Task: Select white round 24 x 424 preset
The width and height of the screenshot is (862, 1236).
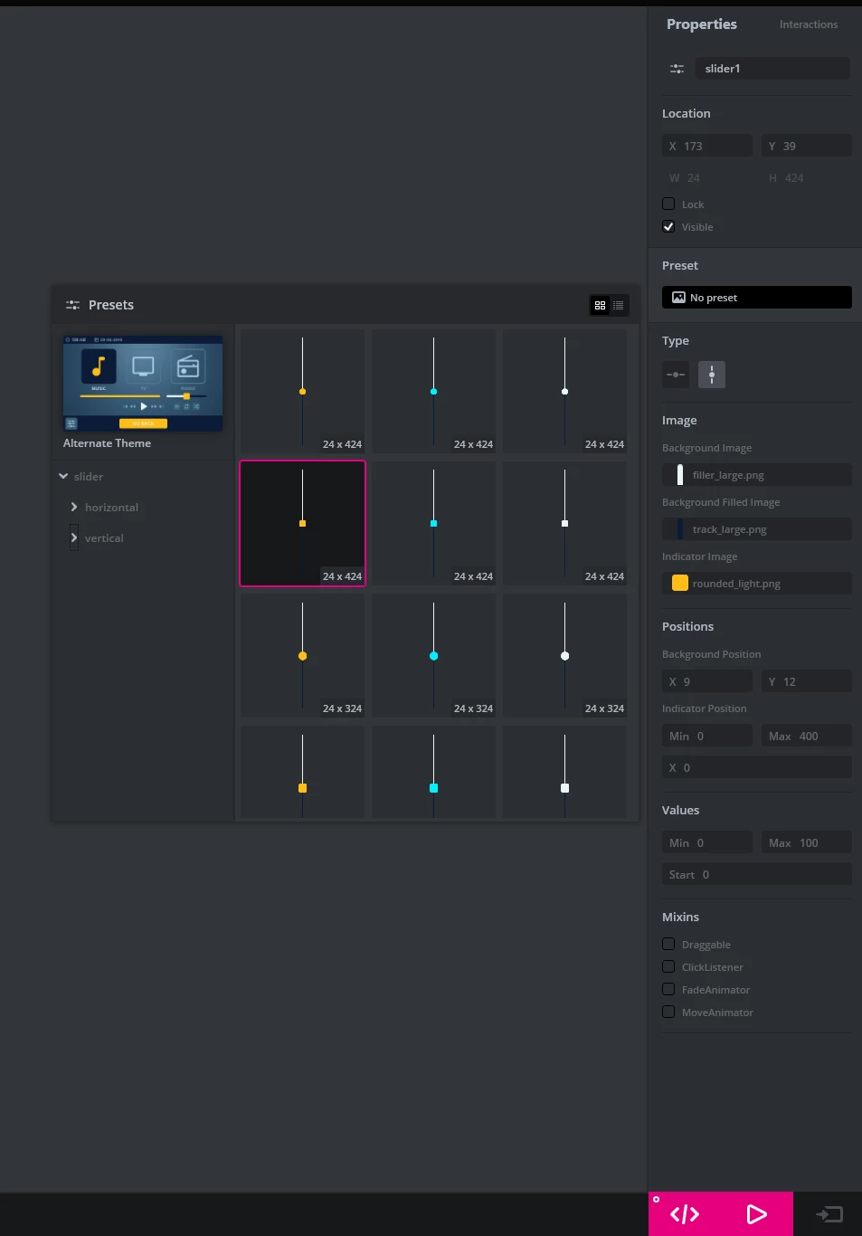Action: pyautogui.click(x=564, y=391)
